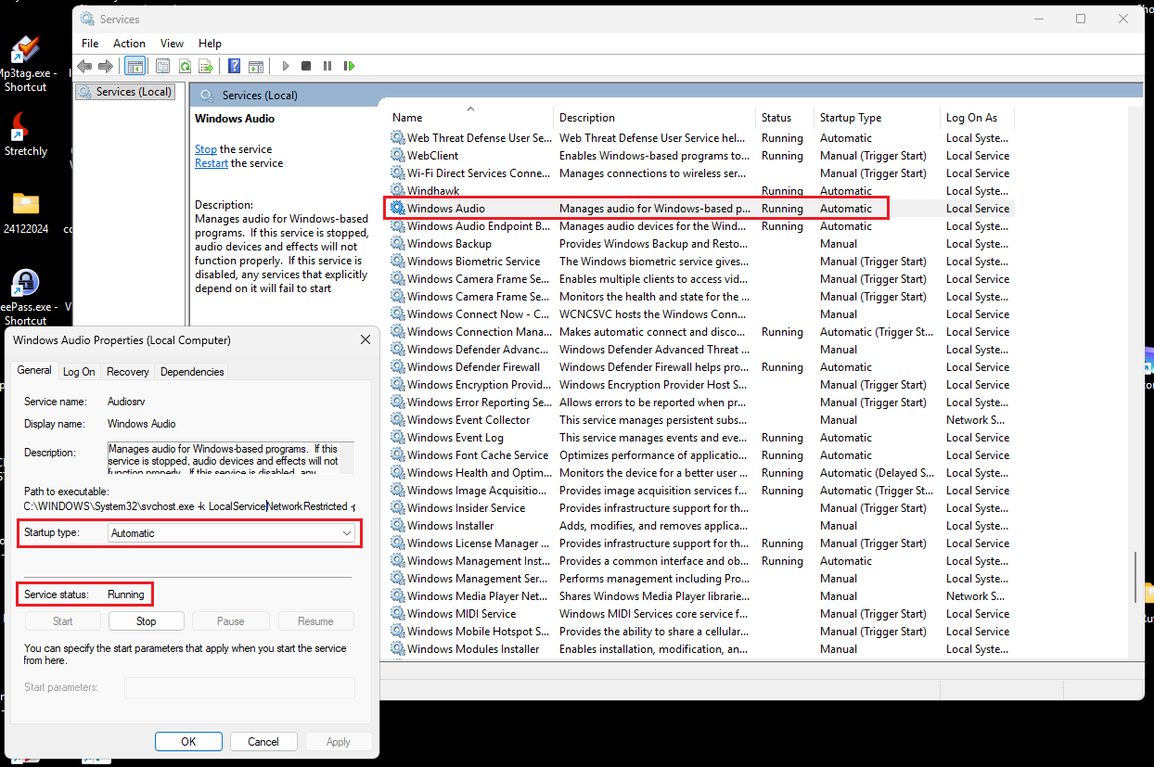Open the View menu

[x=172, y=44]
